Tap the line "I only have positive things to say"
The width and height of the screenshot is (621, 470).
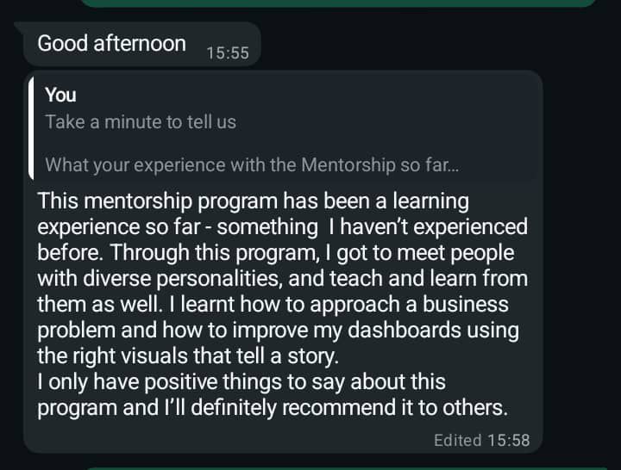point(241,381)
